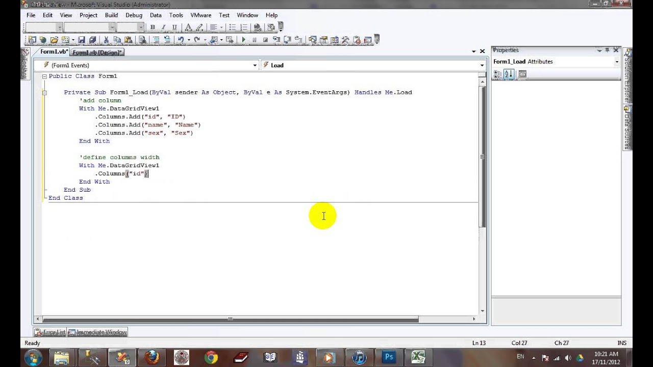Click the code editor horizontal scrollbar
653x367 pixels.
(230, 319)
